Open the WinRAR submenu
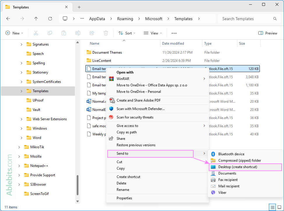This screenshot has width=284, height=211. coord(157,79)
